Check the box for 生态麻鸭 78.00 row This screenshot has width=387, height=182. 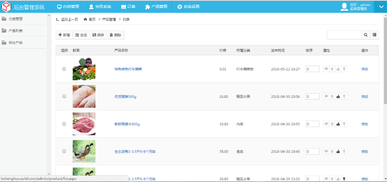[x=64, y=151]
